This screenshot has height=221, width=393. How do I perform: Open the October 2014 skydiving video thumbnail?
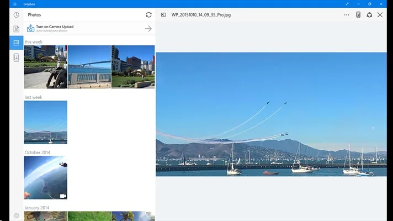click(46, 177)
